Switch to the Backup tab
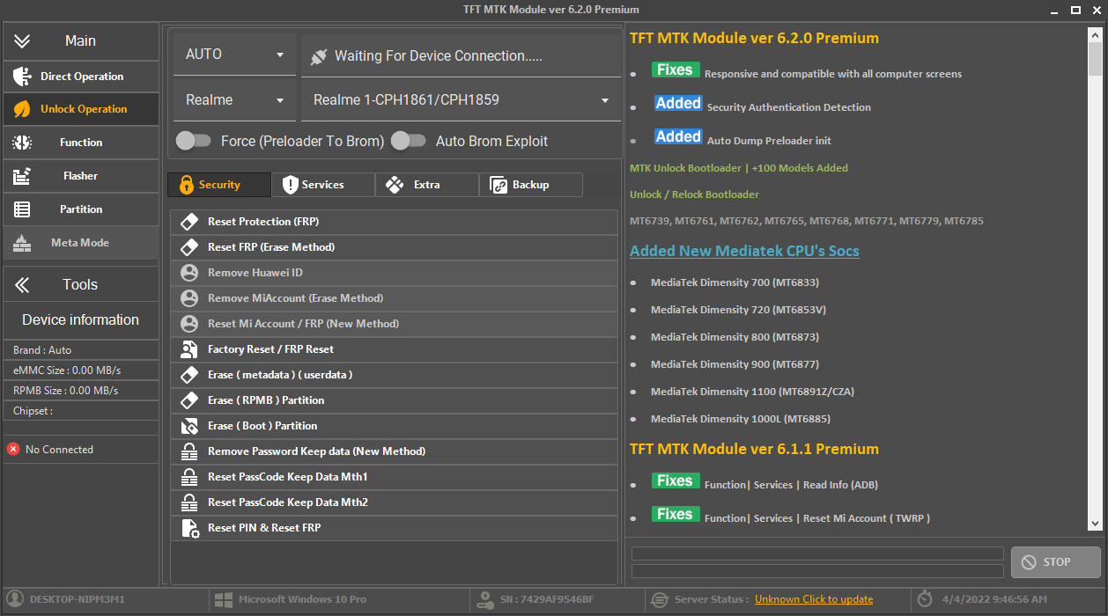This screenshot has width=1108, height=616. pos(530,185)
